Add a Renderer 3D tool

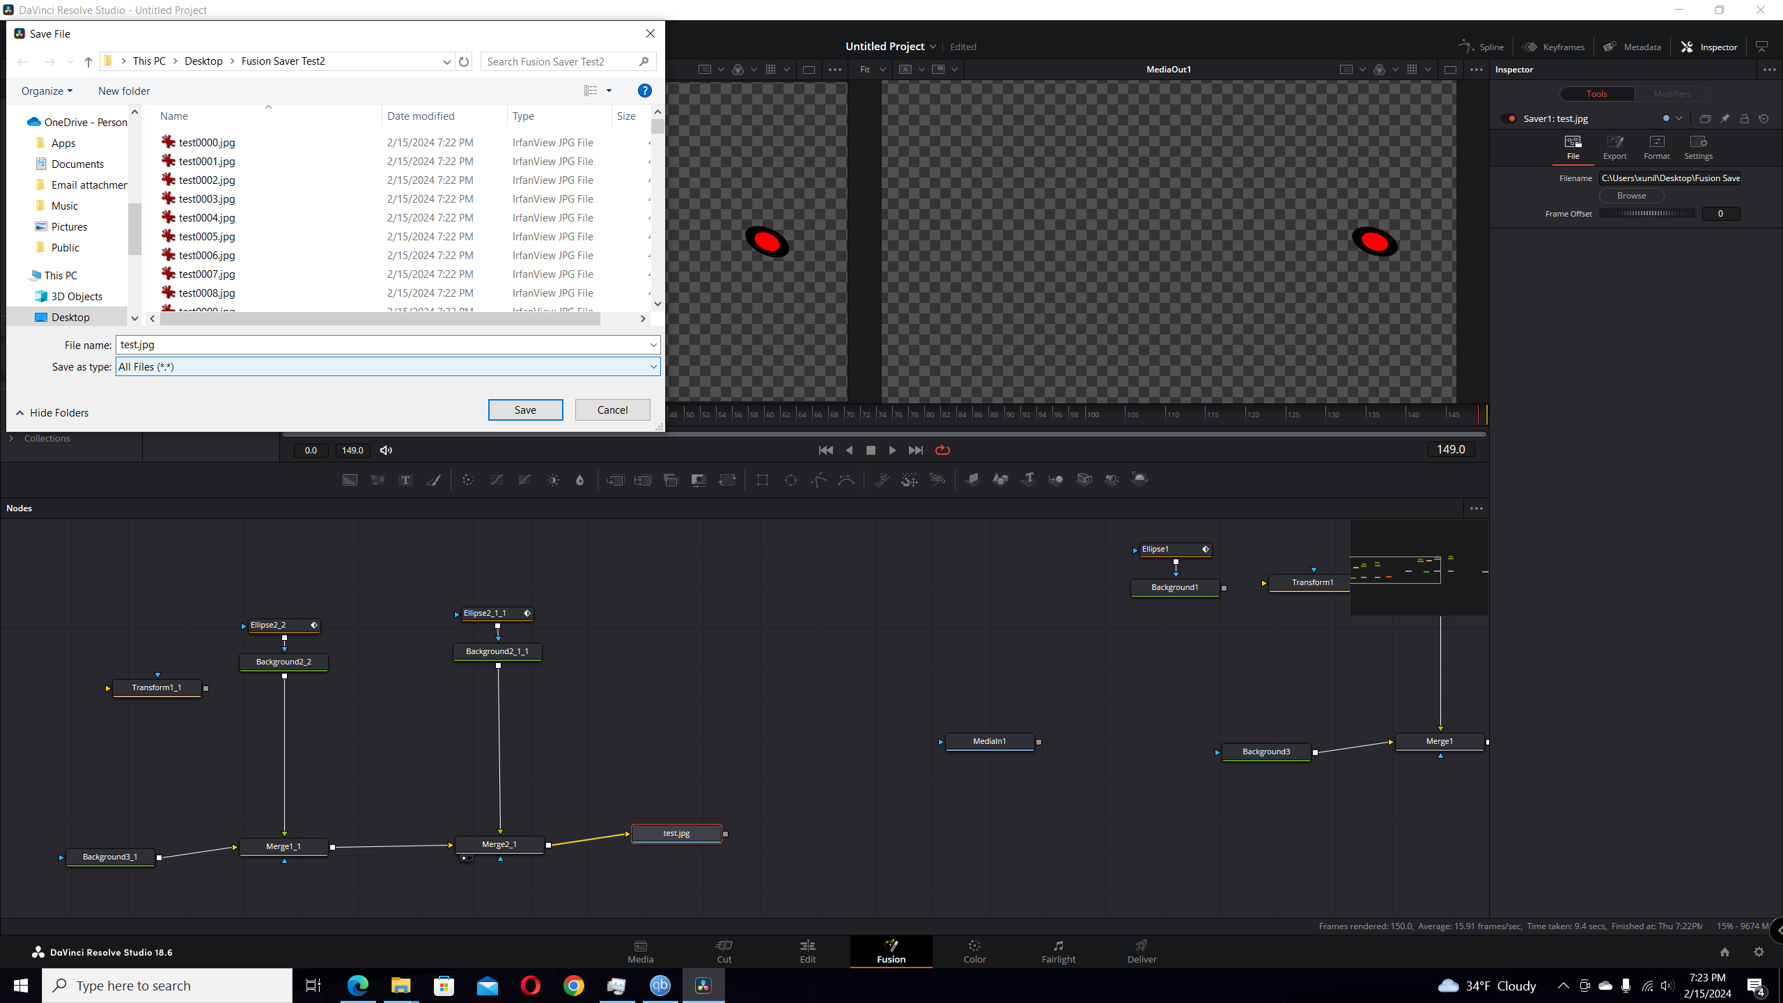(1139, 480)
